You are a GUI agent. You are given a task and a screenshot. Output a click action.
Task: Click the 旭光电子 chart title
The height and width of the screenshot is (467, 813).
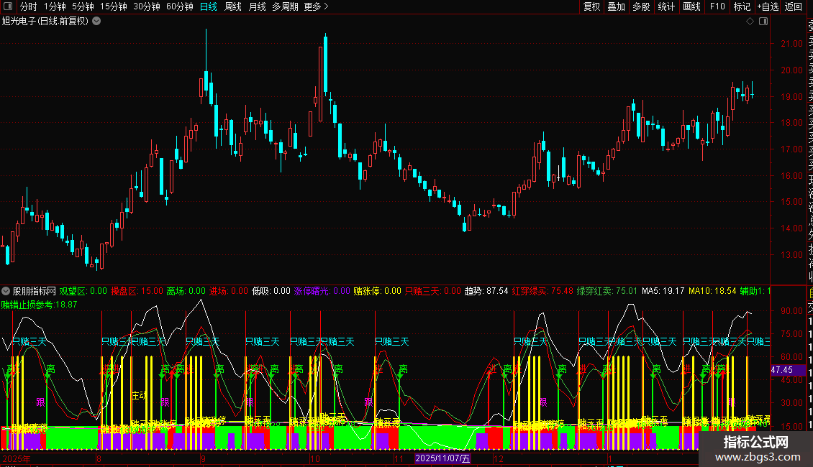pos(45,22)
